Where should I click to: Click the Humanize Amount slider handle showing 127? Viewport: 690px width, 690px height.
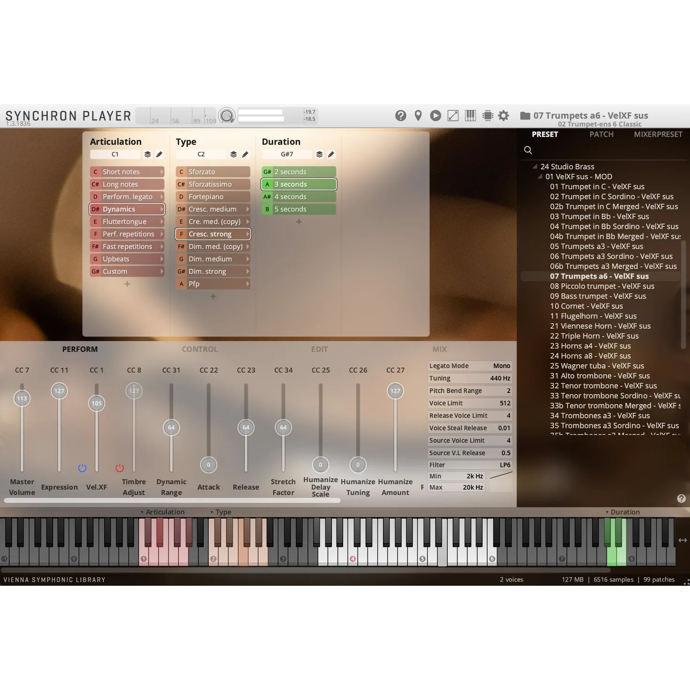[x=395, y=391]
